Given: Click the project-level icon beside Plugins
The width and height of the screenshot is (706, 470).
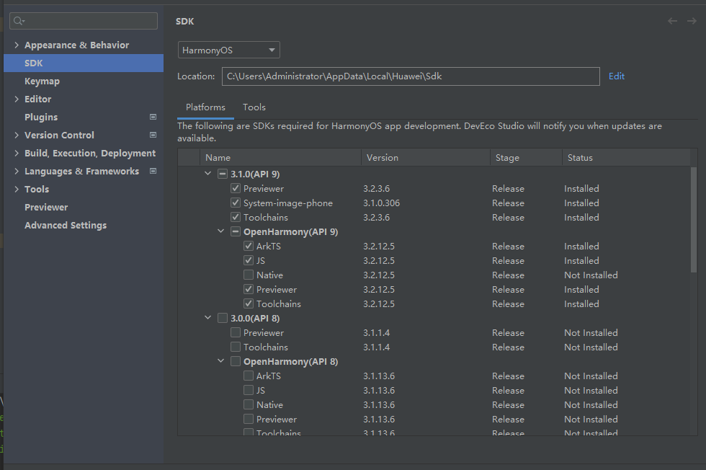Looking at the screenshot, I should pos(153,117).
